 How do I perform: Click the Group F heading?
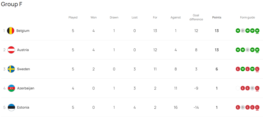[x=12, y=4]
